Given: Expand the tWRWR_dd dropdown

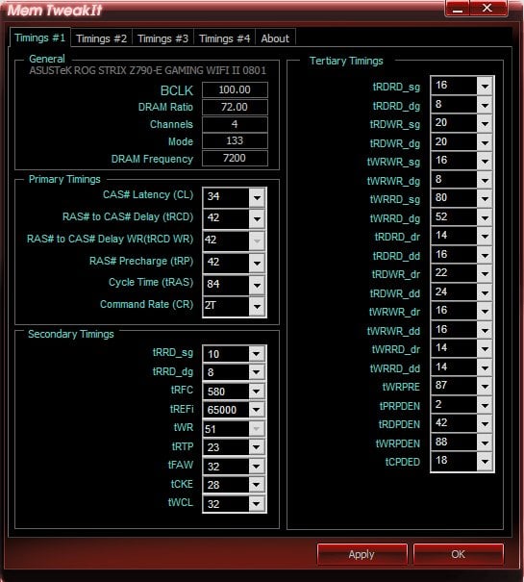Looking at the screenshot, I should [x=485, y=330].
